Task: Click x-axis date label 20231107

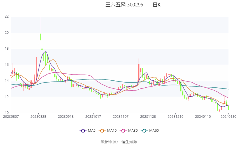Action: click(x=121, y=117)
